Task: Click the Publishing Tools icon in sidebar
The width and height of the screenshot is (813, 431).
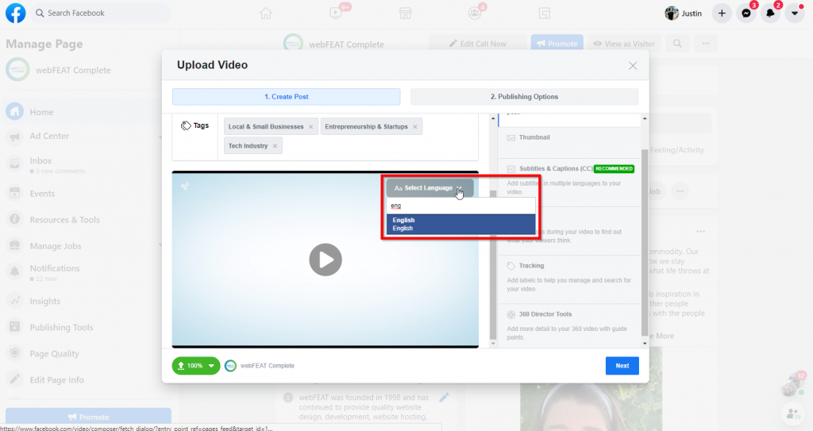Action: pos(15,327)
